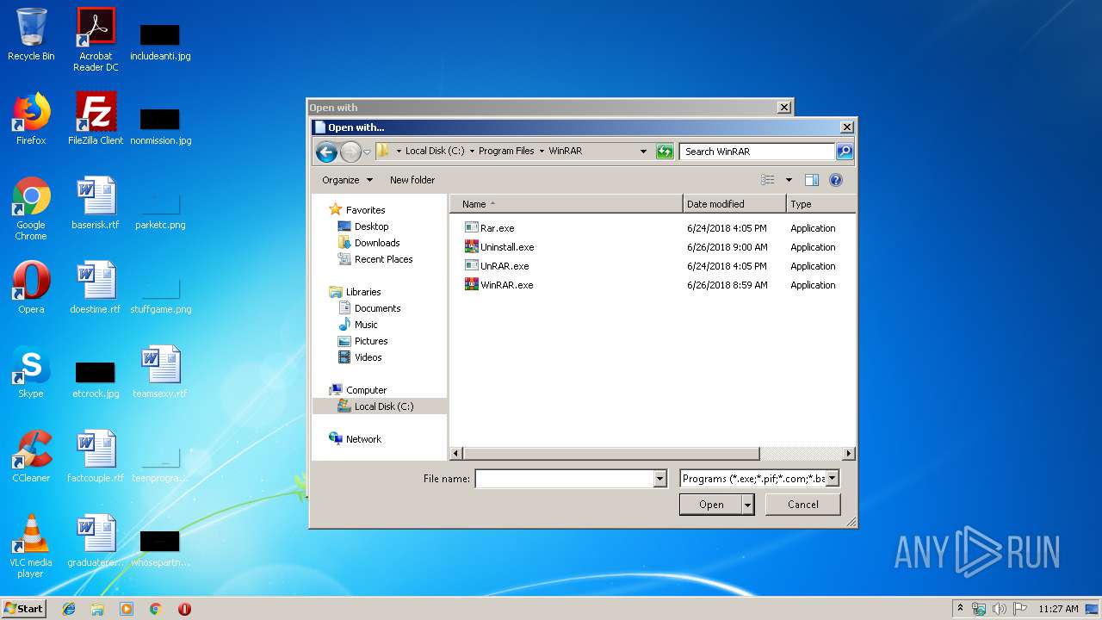
Task: Click the Open button
Action: [x=710, y=505]
